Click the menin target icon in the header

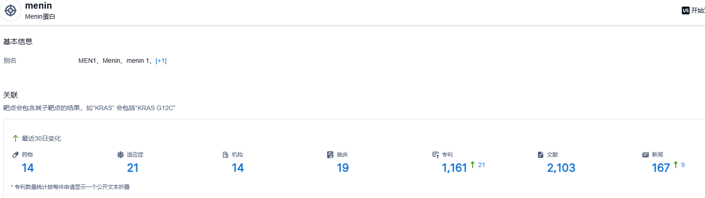11,10
